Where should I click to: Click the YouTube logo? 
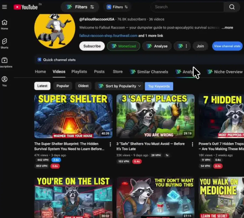26,7
